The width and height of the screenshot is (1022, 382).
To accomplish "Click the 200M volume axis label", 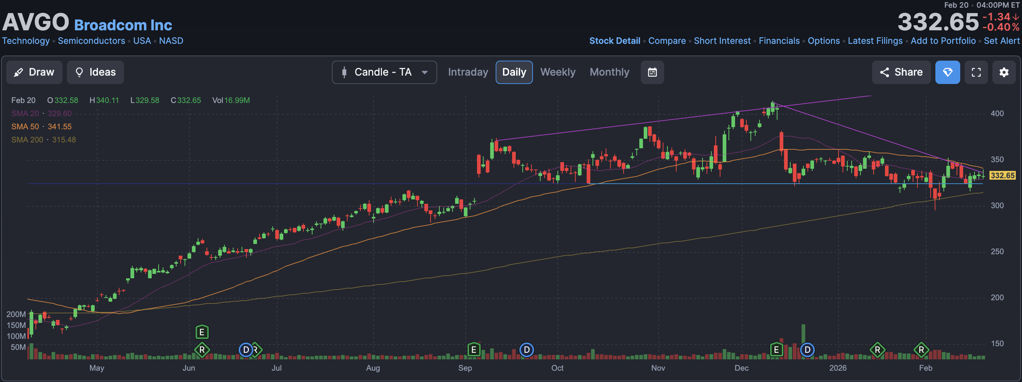I will (16, 314).
